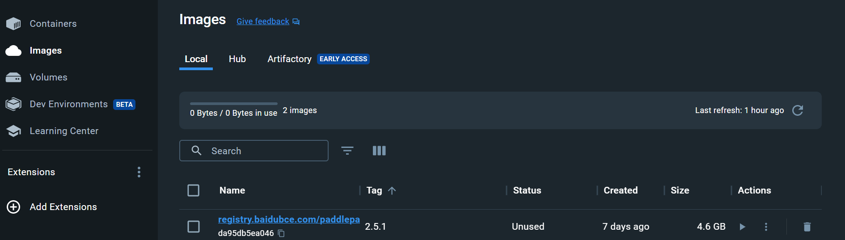The image size is (845, 240).
Task: Open the registry.baidubce.com/paddlepa image link
Action: [x=289, y=219]
